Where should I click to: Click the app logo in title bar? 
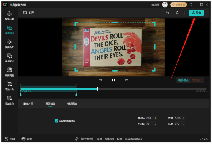point(5,5)
